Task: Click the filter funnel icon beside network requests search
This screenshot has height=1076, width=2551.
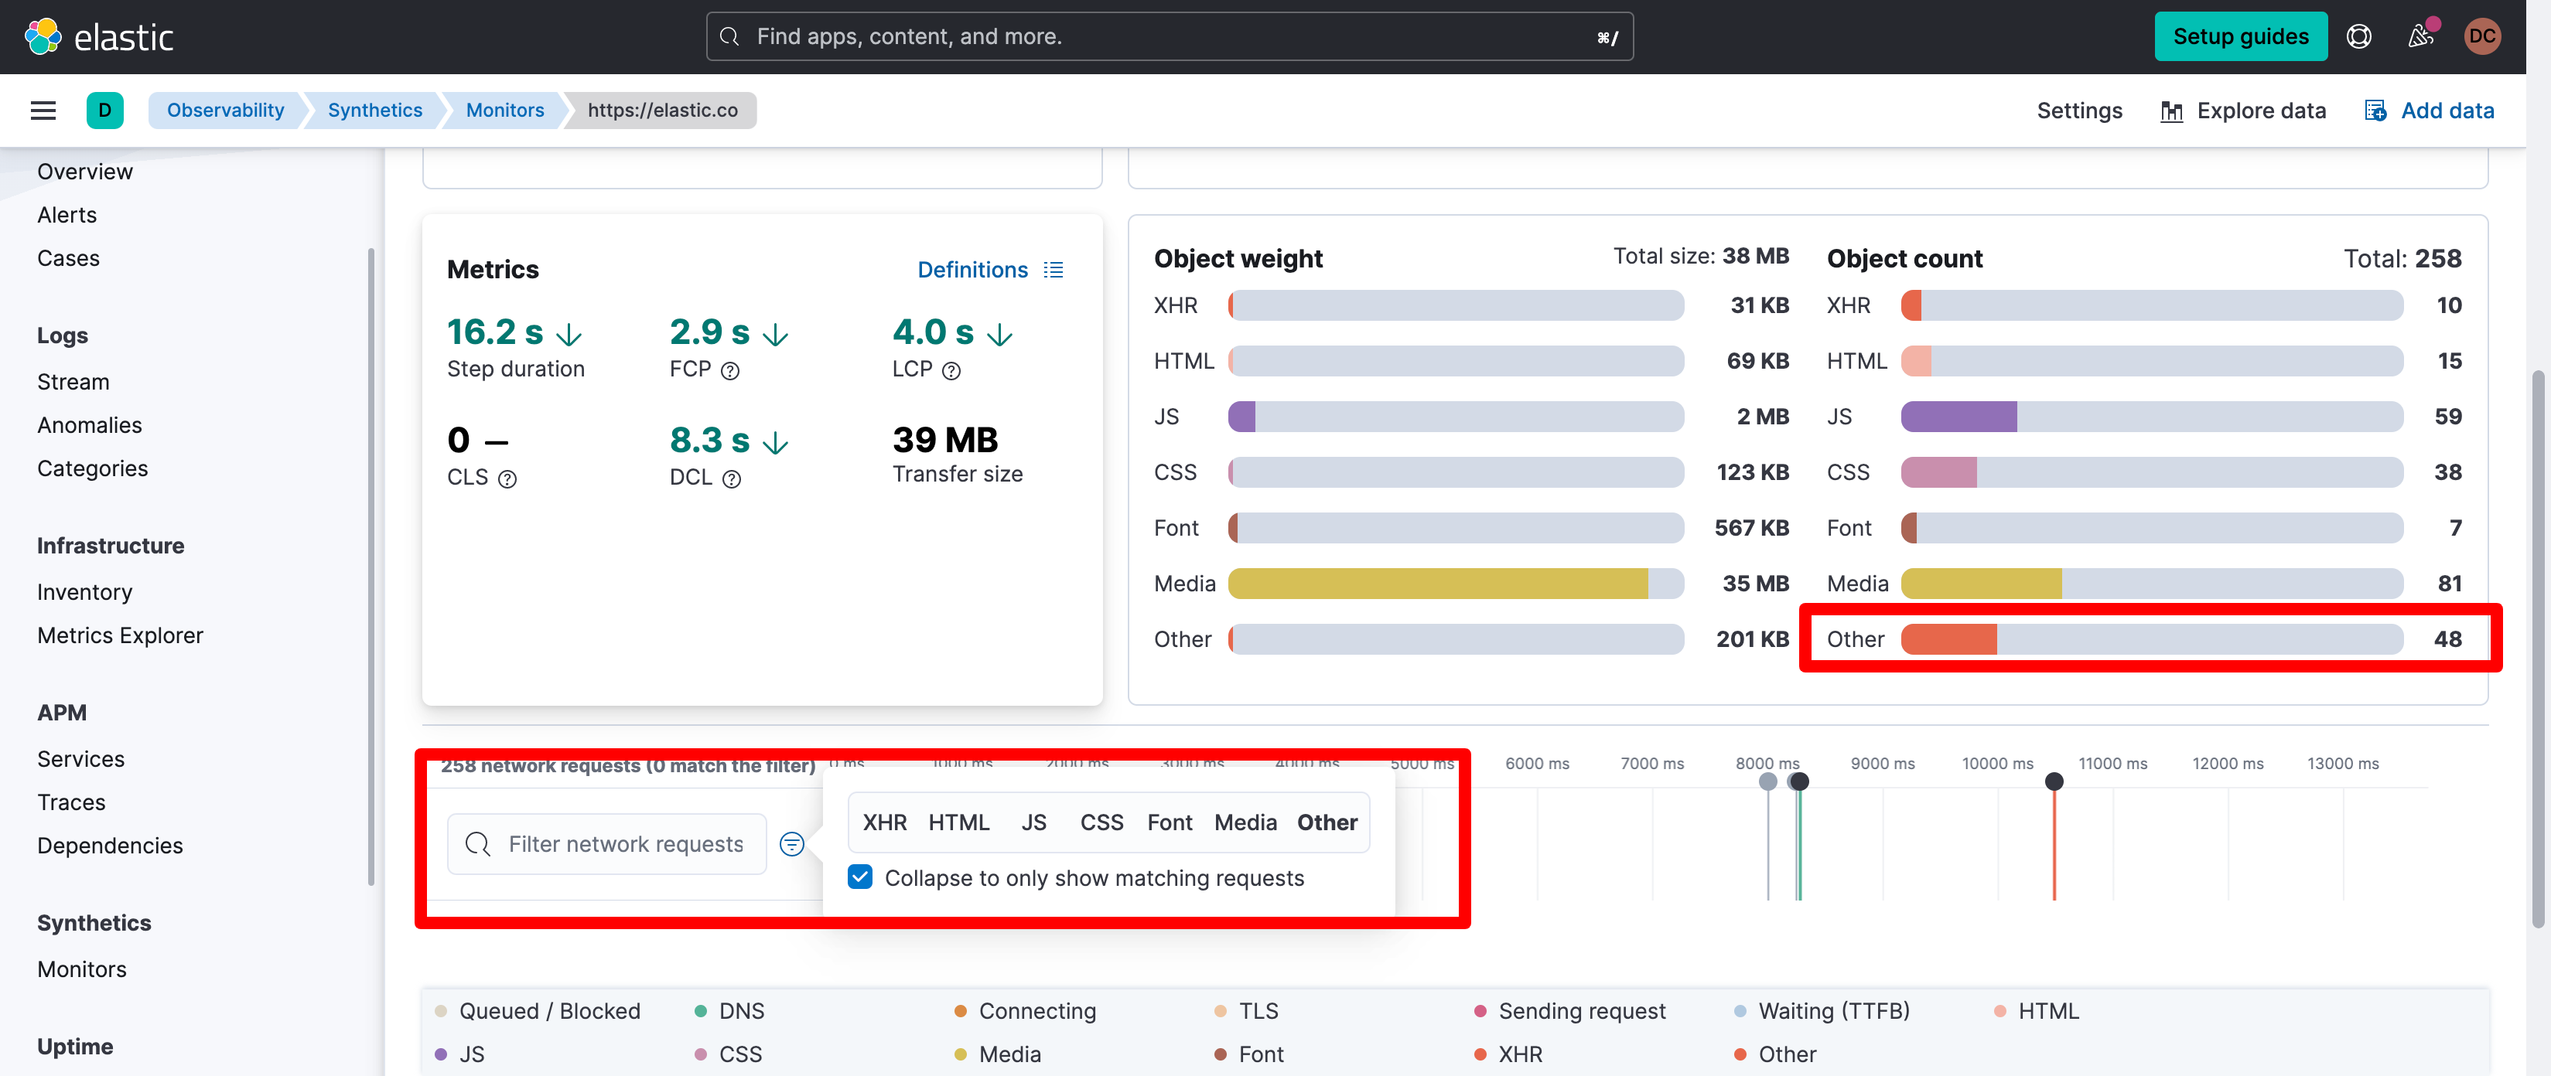Action: click(792, 843)
